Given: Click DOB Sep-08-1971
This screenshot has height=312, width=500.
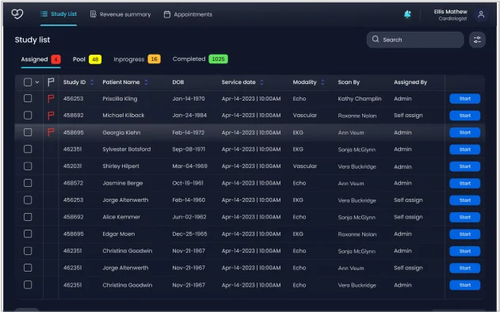Looking at the screenshot, I should [189, 149].
